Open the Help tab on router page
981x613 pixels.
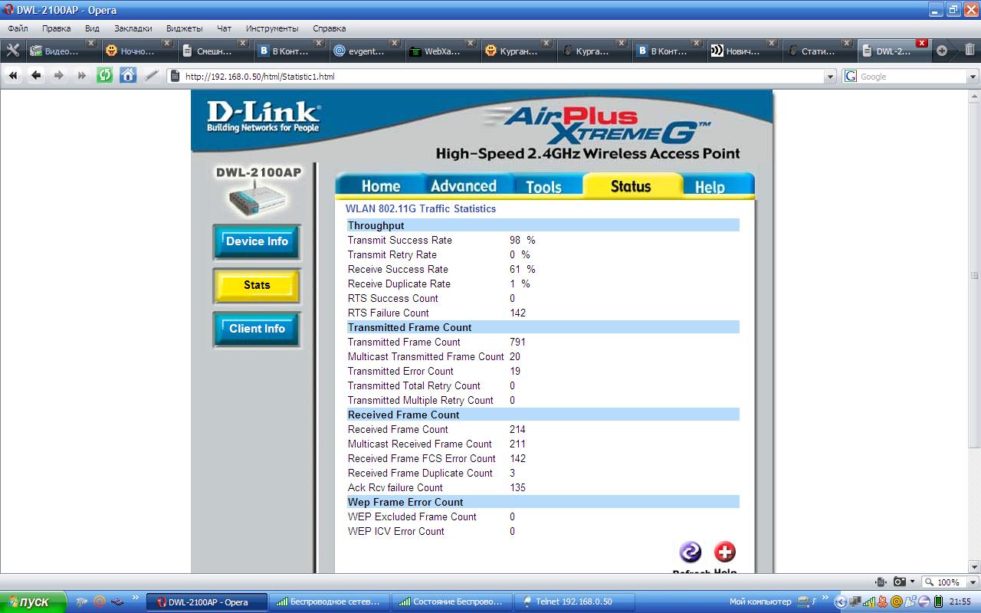710,186
